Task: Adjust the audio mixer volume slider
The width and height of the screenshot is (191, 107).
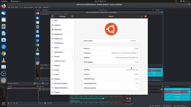Action: pyautogui.click(x=103, y=98)
